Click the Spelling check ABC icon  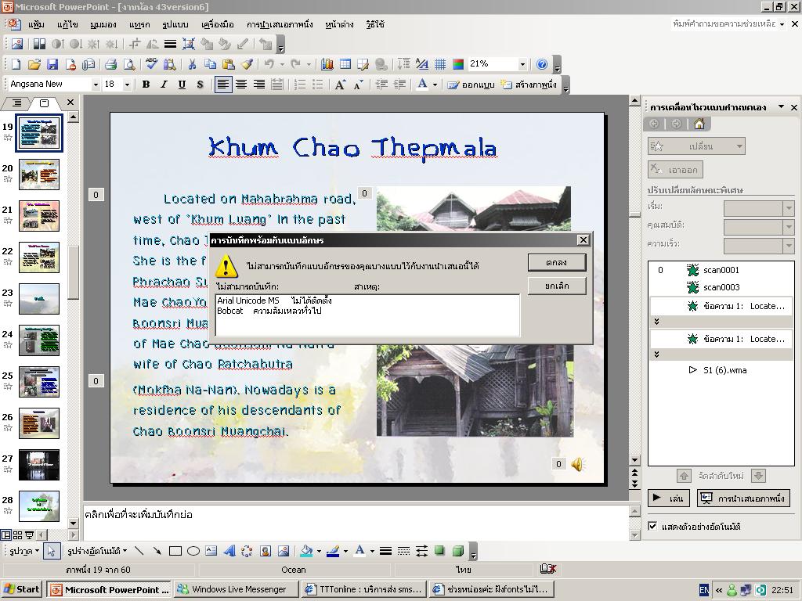pos(151,64)
